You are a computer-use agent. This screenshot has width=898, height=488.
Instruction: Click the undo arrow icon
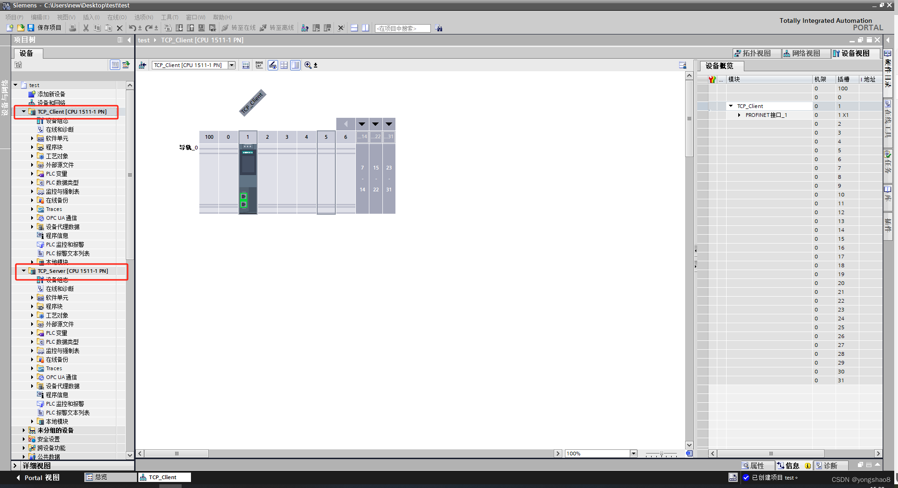pyautogui.click(x=132, y=28)
